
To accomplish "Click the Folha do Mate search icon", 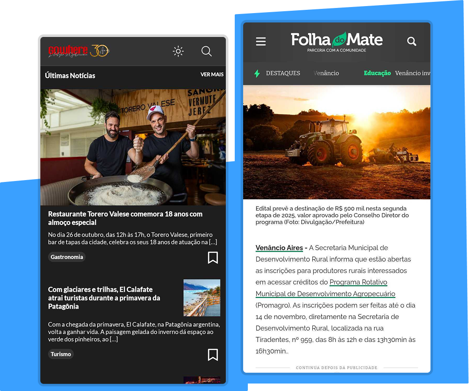I will [x=411, y=41].
